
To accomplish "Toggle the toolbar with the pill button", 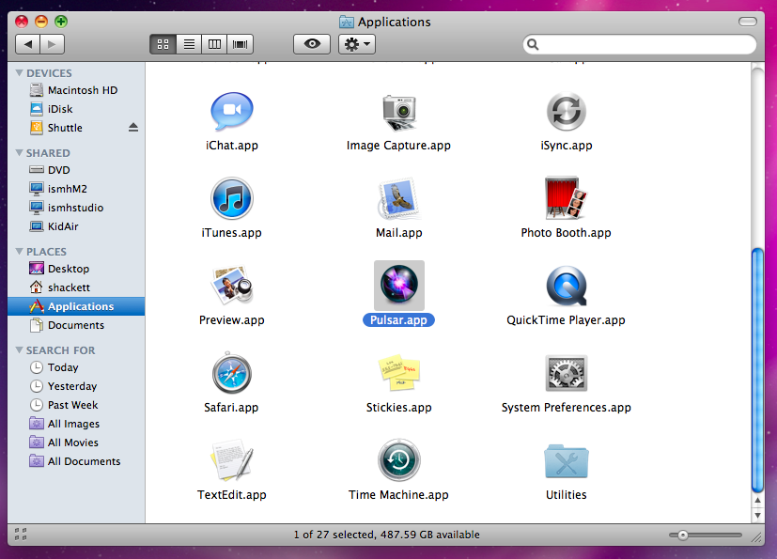I will [748, 22].
